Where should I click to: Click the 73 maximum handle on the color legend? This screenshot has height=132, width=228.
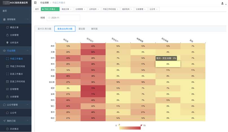(x=141, y=125)
